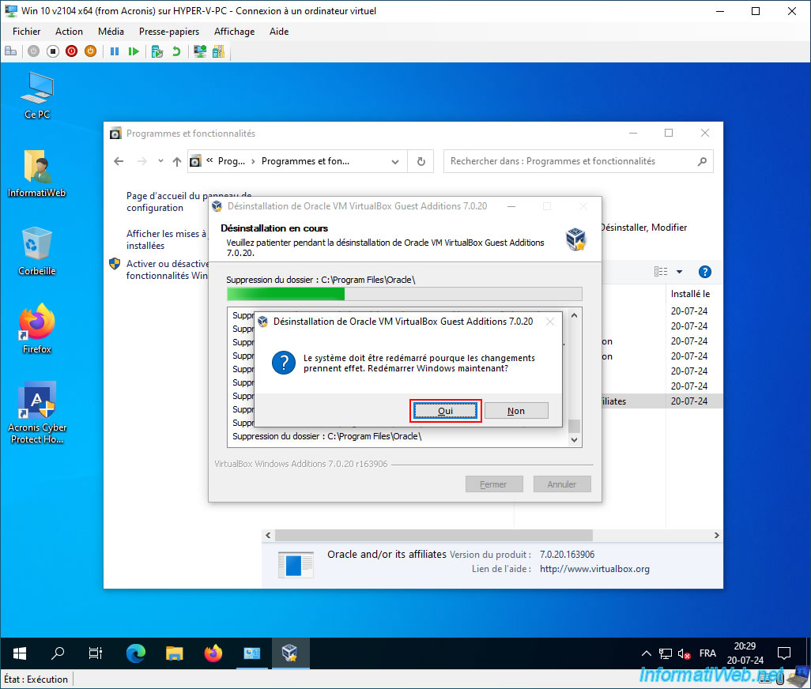Image resolution: width=811 pixels, height=689 pixels.
Task: Open Firefox from the taskbar
Action: 213,653
